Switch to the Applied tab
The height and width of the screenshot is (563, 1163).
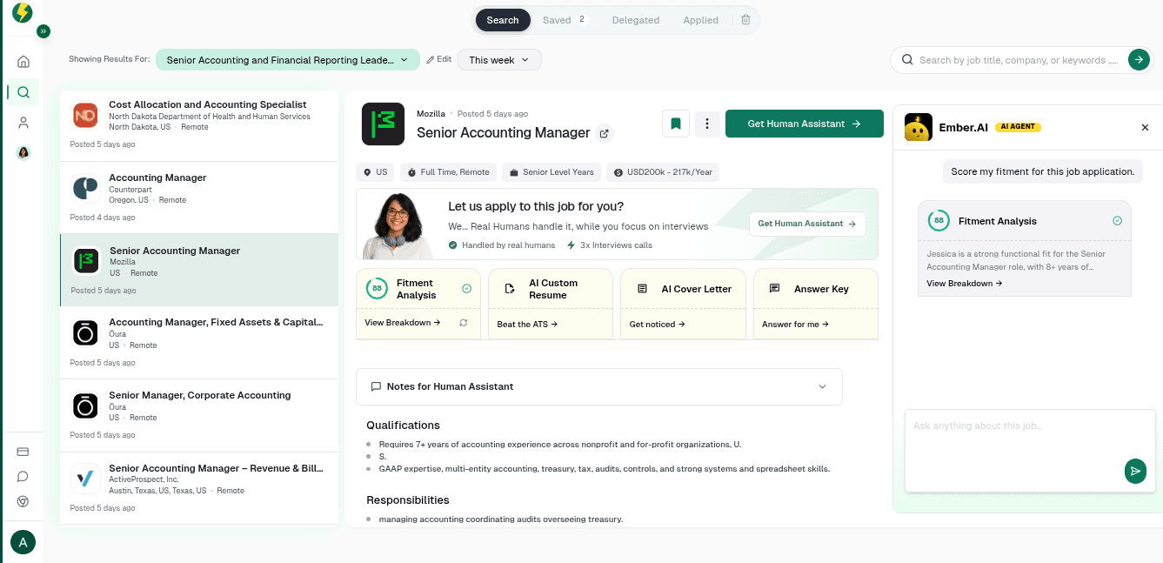tap(701, 20)
